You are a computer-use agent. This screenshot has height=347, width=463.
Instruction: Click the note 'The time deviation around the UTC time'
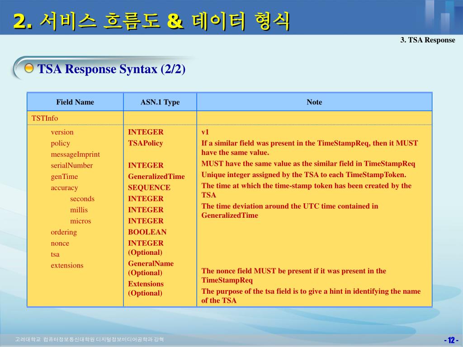point(290,211)
